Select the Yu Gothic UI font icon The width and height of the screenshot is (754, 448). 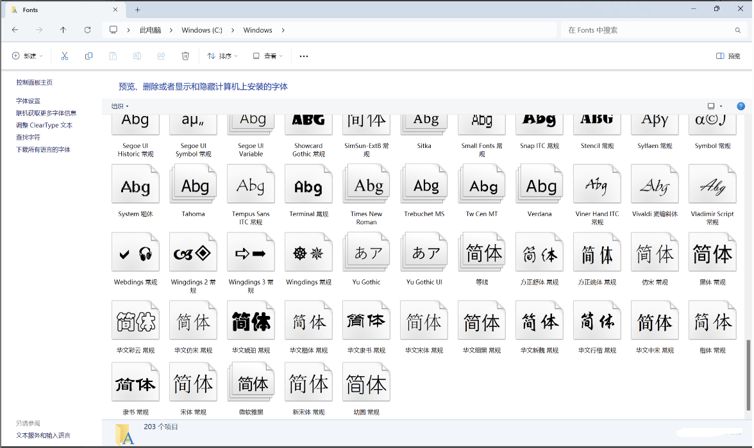(x=424, y=252)
